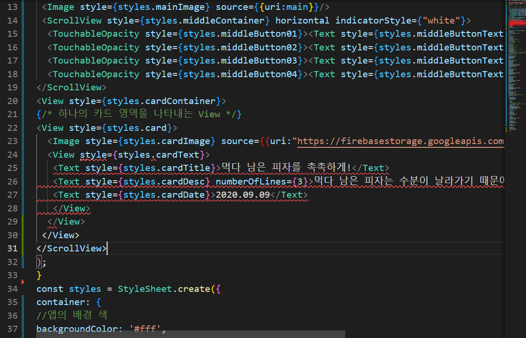Image resolution: width=526 pixels, height=338 pixels.
Task: Click the horizontal attribute on ScrollView
Action: pos(302,20)
